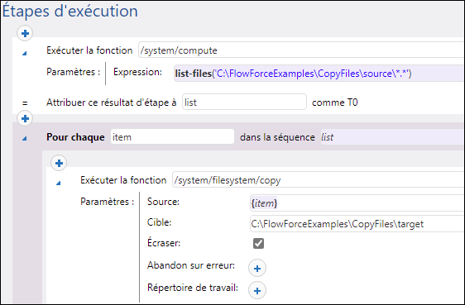Image resolution: width=465 pixels, height=305 pixels.
Task: Click the 'Abandon sur erreur:' label
Action: pyautogui.click(x=191, y=265)
